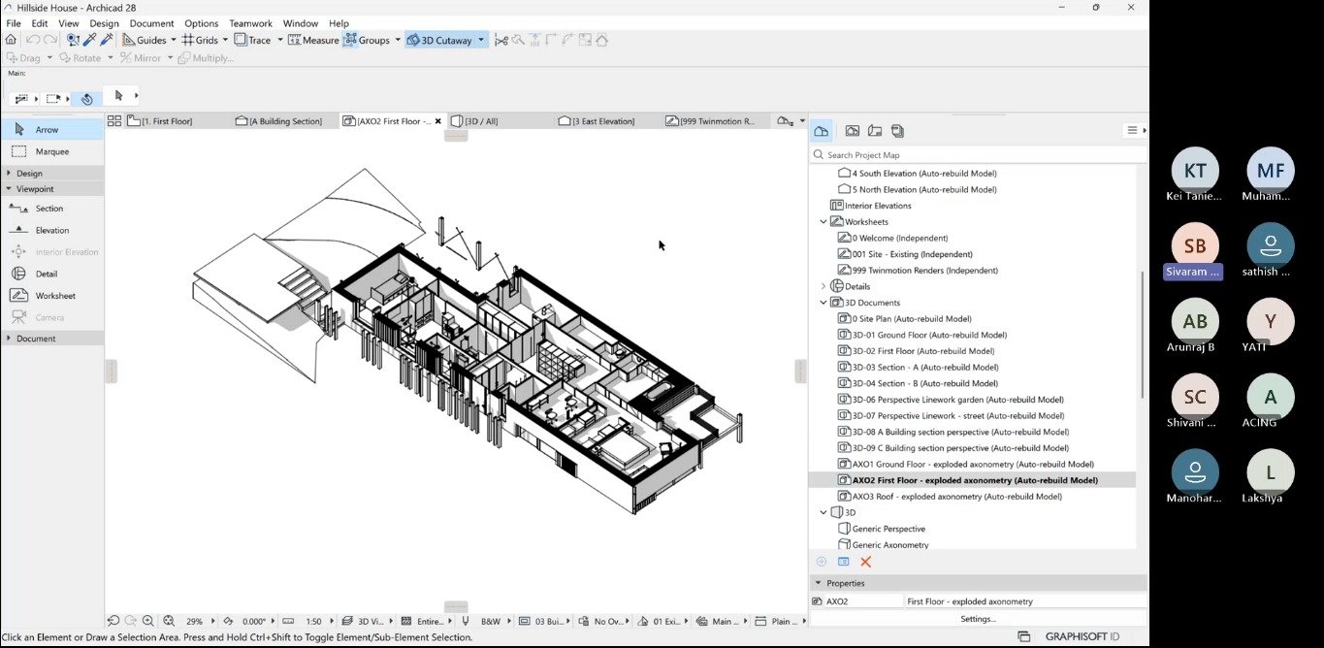The height and width of the screenshot is (648, 1324).
Task: Select the Marquee tool in the toolbox
Action: [x=51, y=151]
